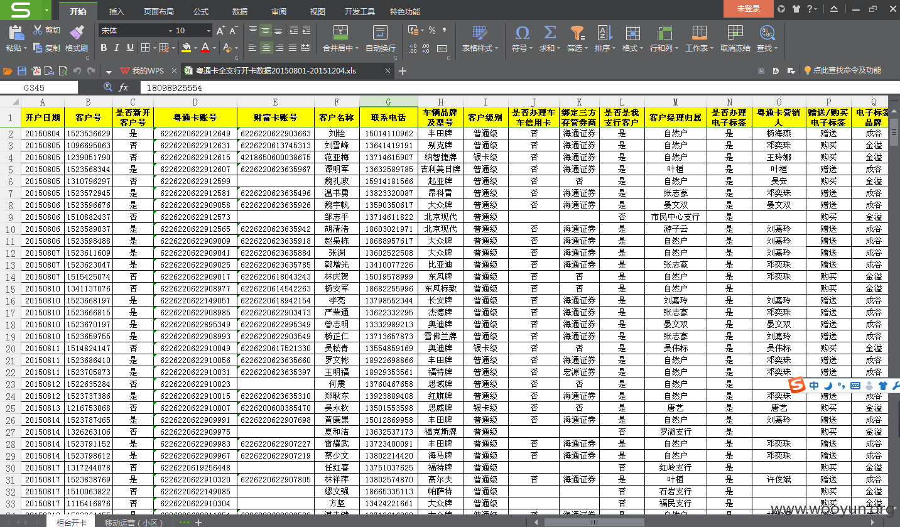
Task: Toggle Italic formatting
Action: (x=118, y=48)
